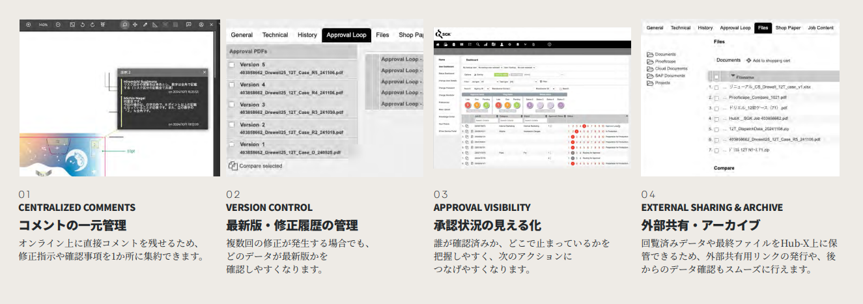863x304 pixels.
Task: Select the triangle measure tool in PDF viewer
Action: pyautogui.click(x=155, y=25)
